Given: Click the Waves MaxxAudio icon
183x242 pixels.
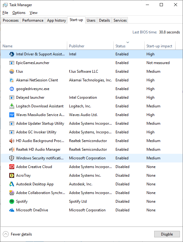Looking at the screenshot, I should (x=12, y=115).
